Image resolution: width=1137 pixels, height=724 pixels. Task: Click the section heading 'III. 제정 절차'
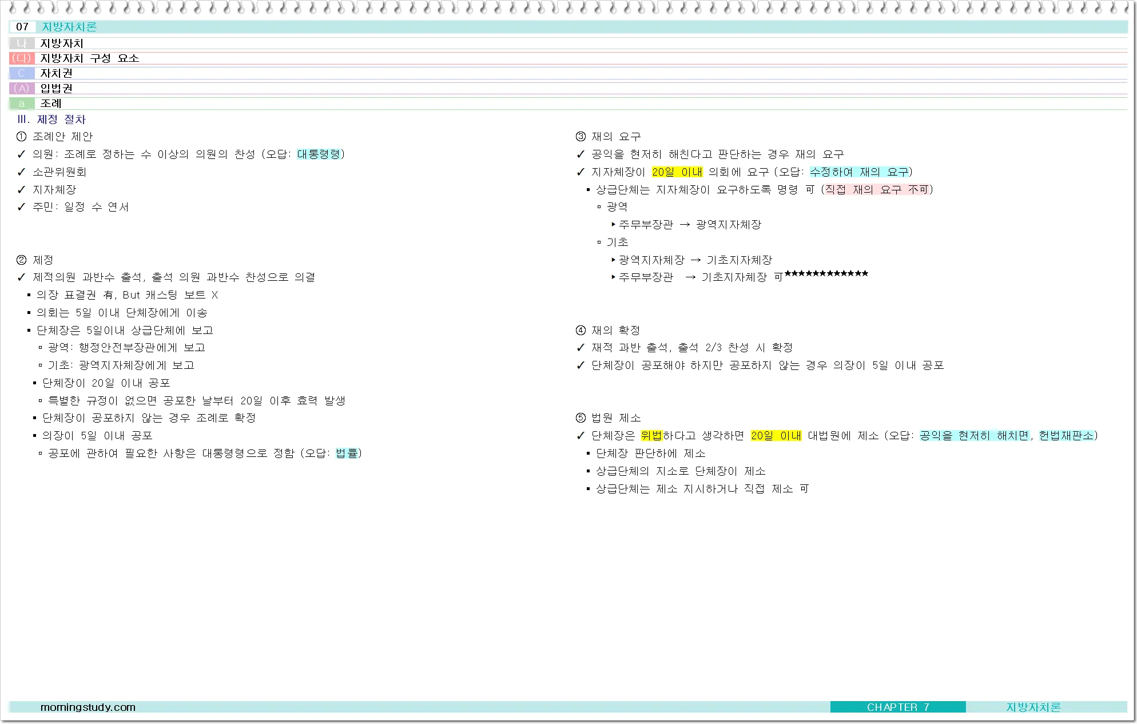pos(51,120)
